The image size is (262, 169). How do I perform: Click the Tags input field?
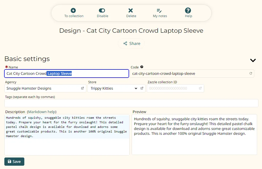[131, 103]
